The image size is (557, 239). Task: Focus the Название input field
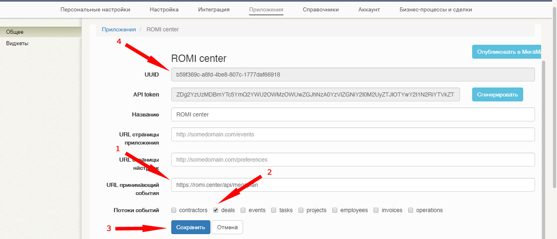(353, 114)
